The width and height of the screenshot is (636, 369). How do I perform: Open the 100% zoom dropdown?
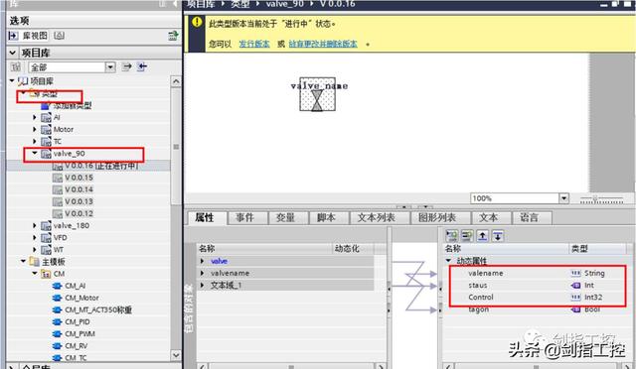pos(563,198)
